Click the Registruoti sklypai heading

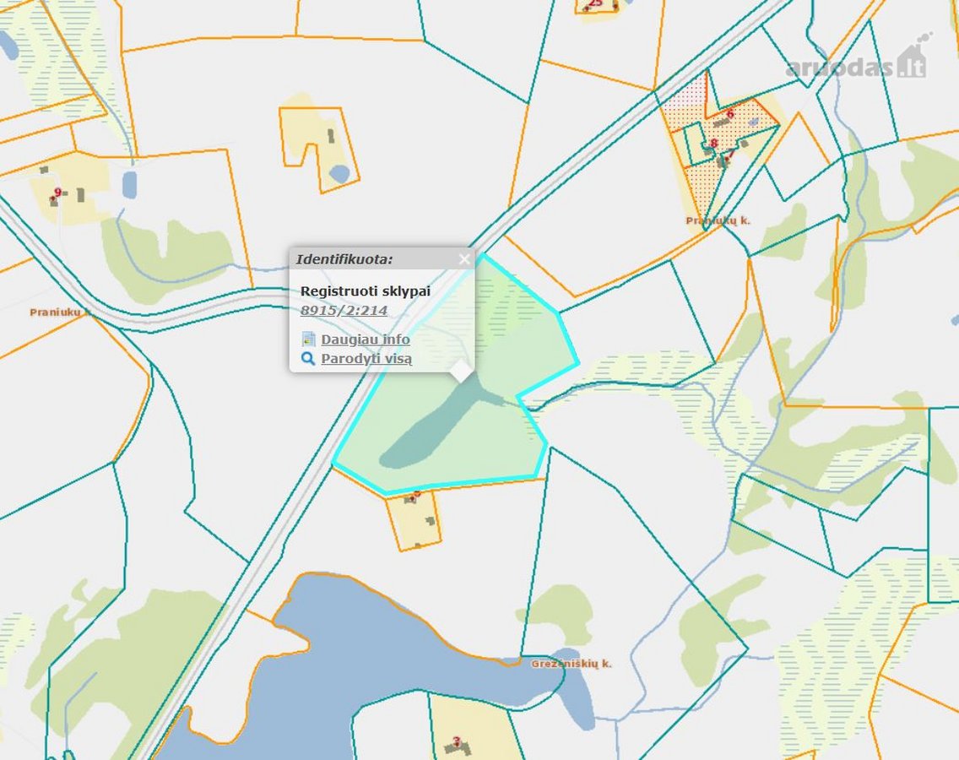pos(366,291)
